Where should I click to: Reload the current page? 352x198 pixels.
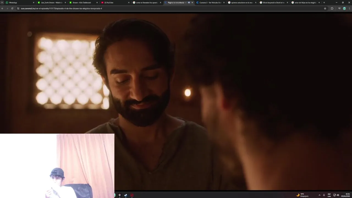pos(12,9)
